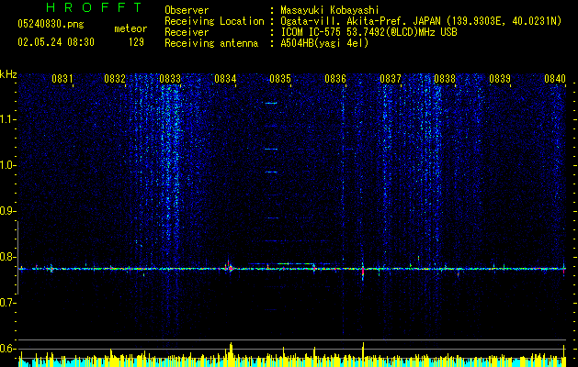
Task: Click the 0839 time marker
Action: click(x=500, y=79)
